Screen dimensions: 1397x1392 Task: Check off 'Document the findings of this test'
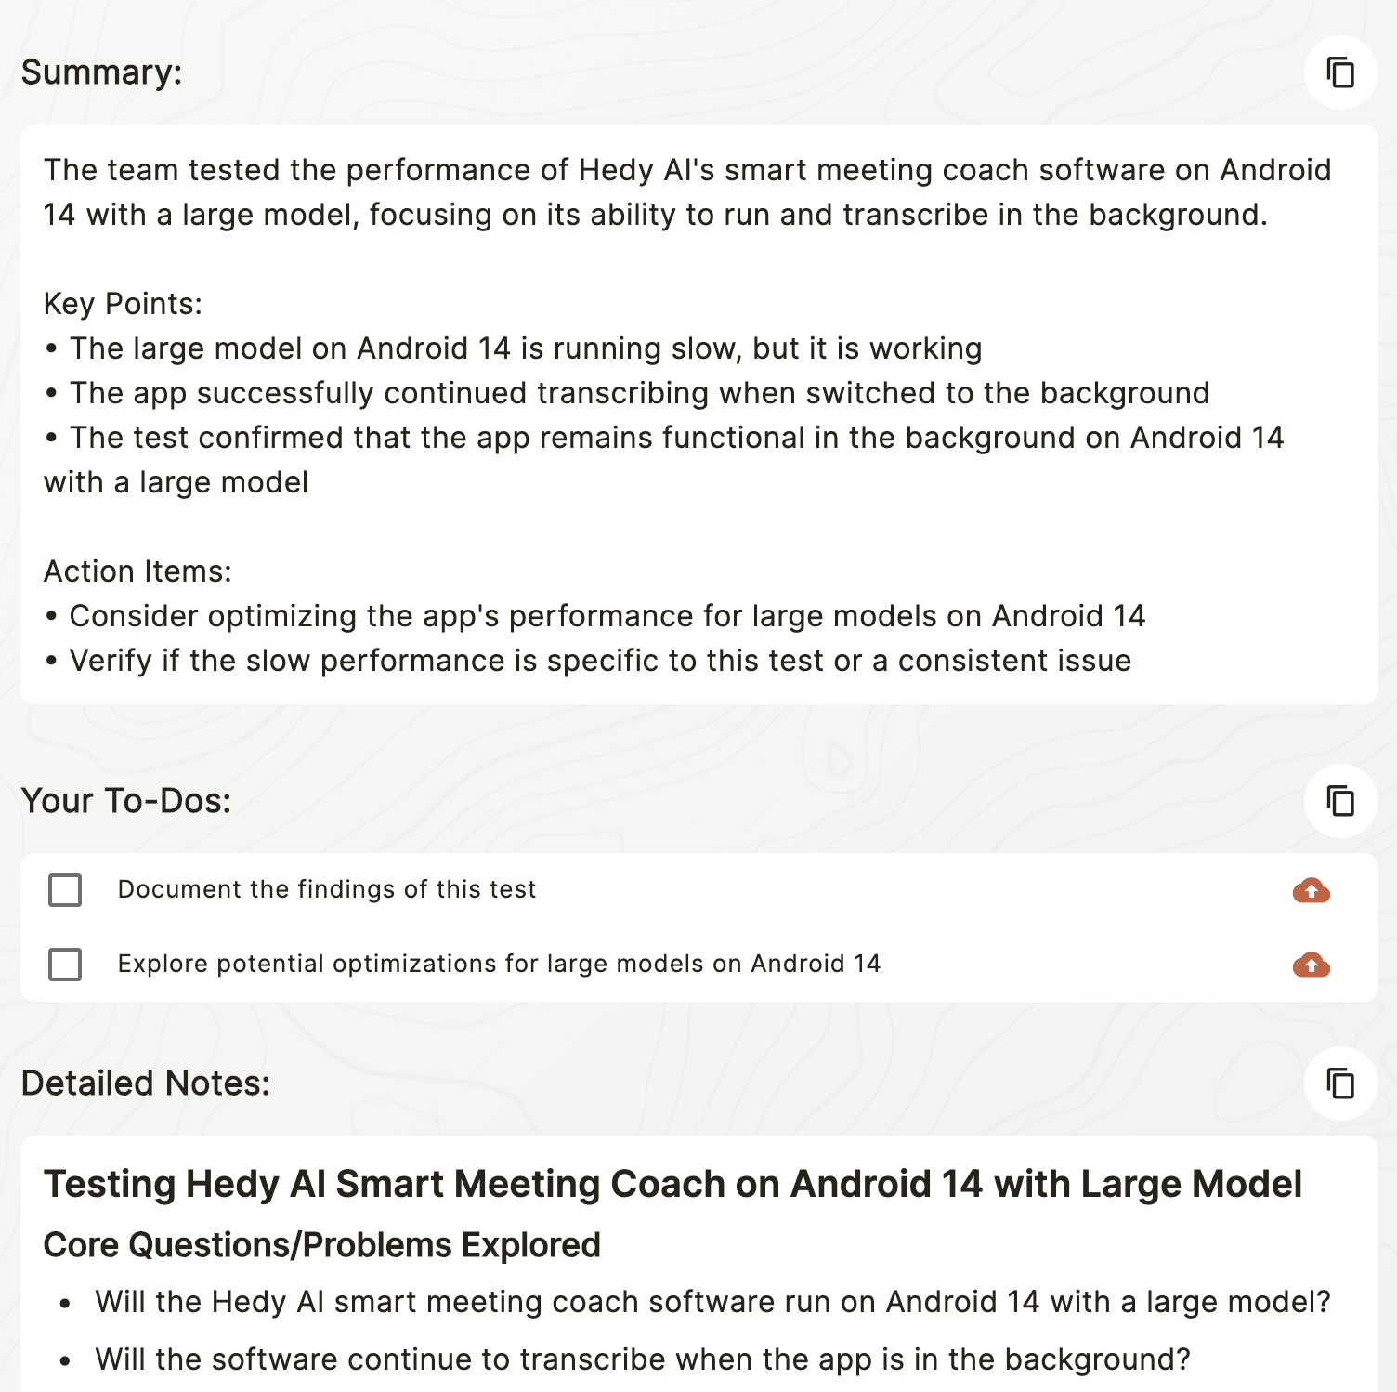65,890
